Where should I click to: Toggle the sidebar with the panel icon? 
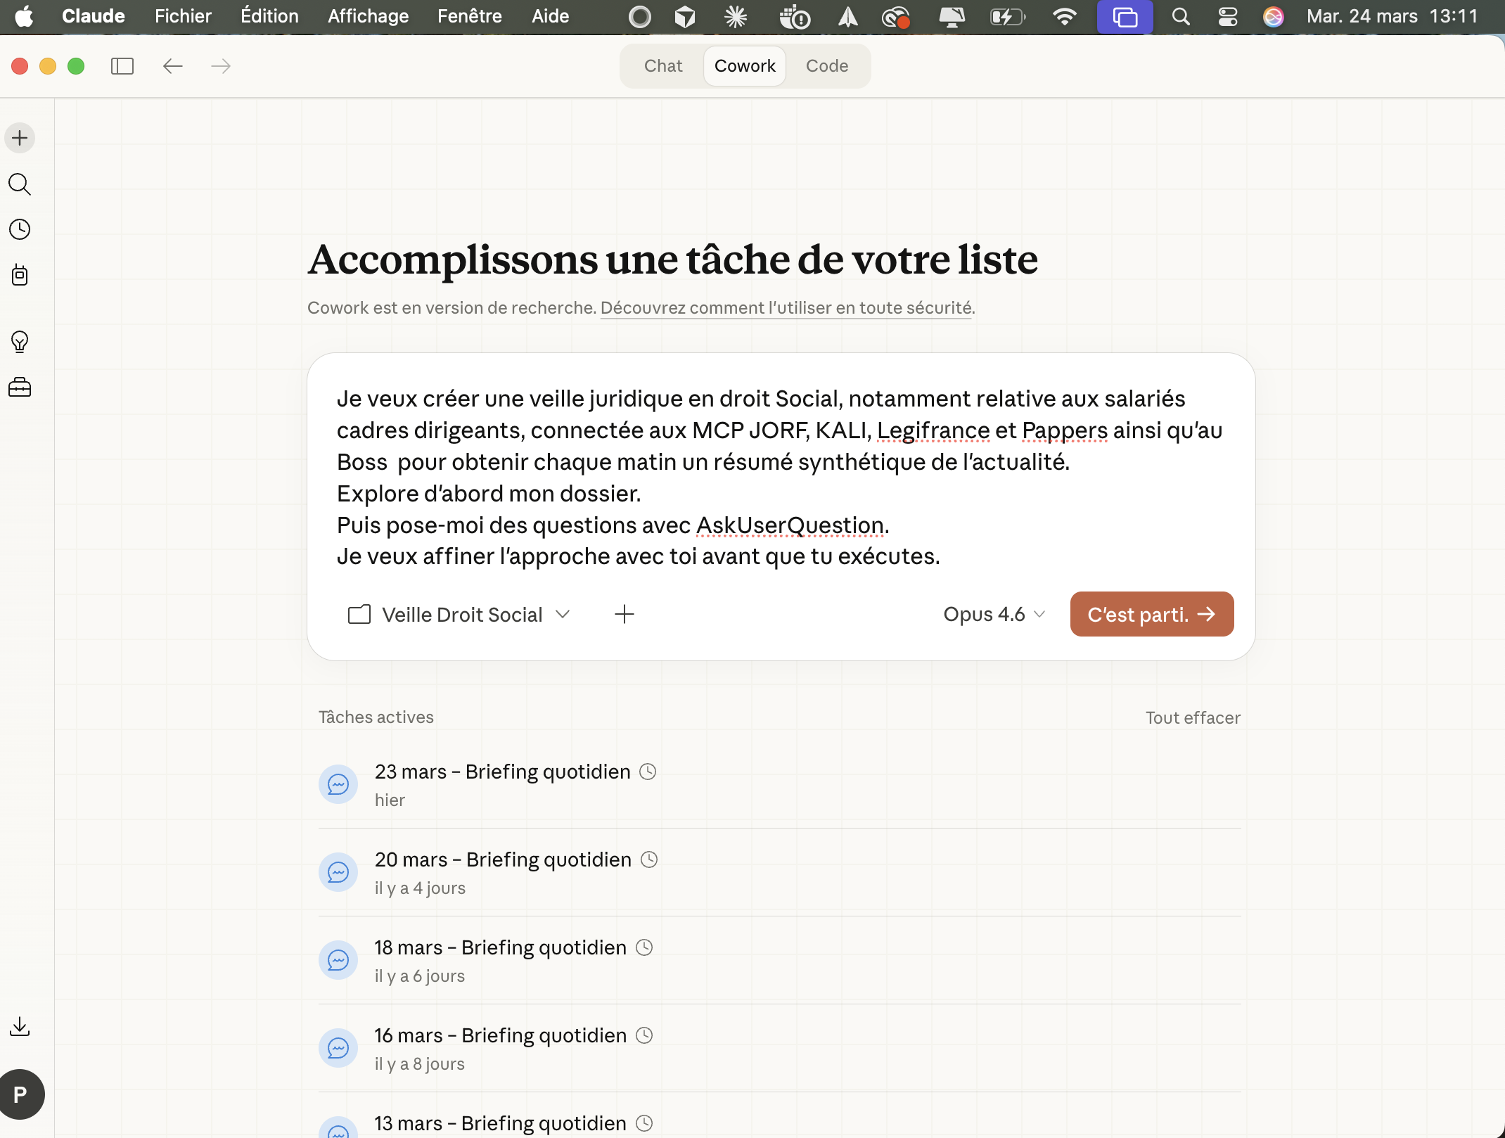pyautogui.click(x=122, y=65)
